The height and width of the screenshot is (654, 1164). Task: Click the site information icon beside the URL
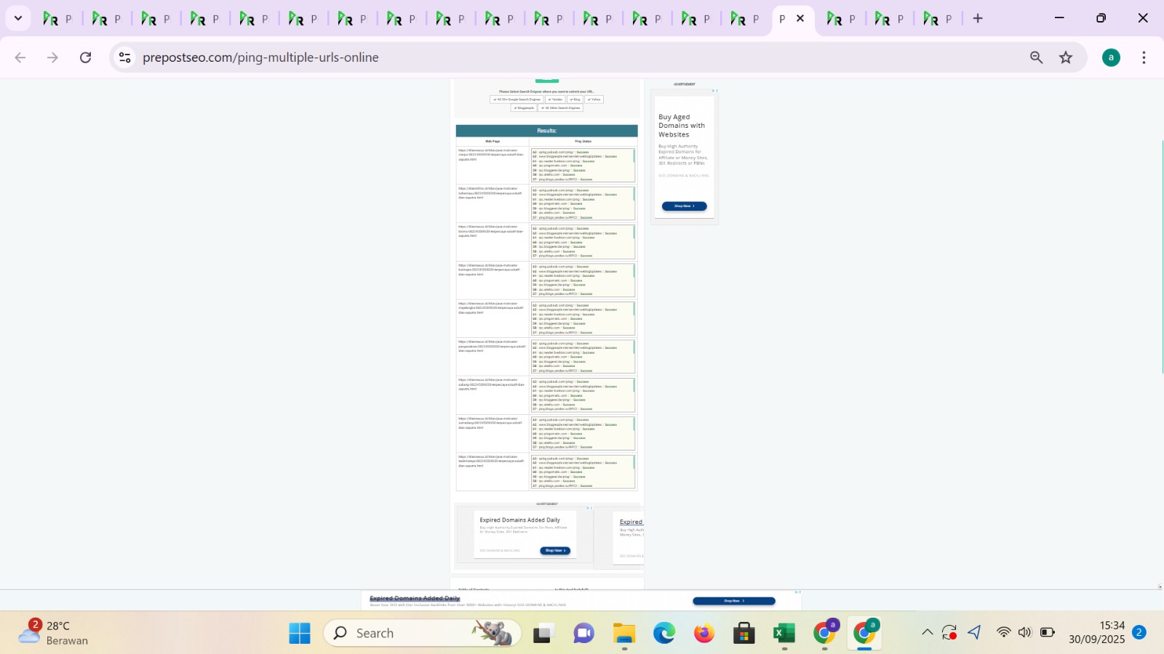[x=125, y=57]
